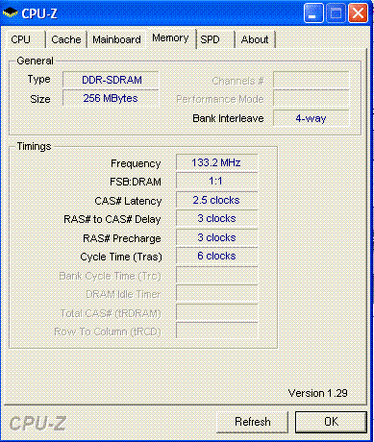Viewport: 374px width, 442px height.
Task: Click the CAS# Latency label
Action: coord(128,201)
